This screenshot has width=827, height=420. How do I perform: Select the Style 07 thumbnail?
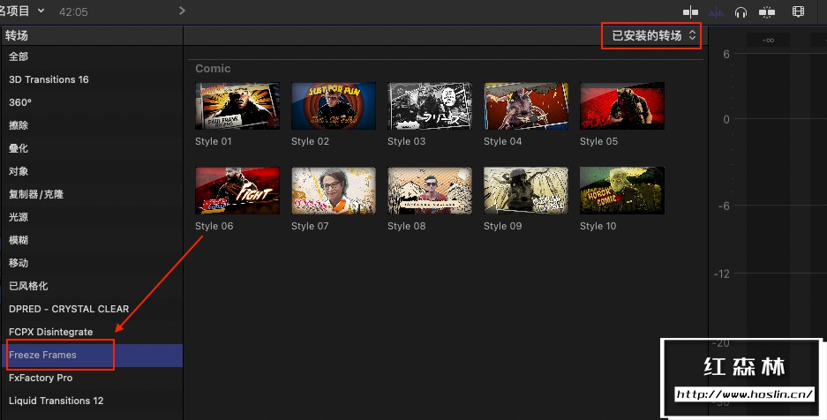(334, 191)
